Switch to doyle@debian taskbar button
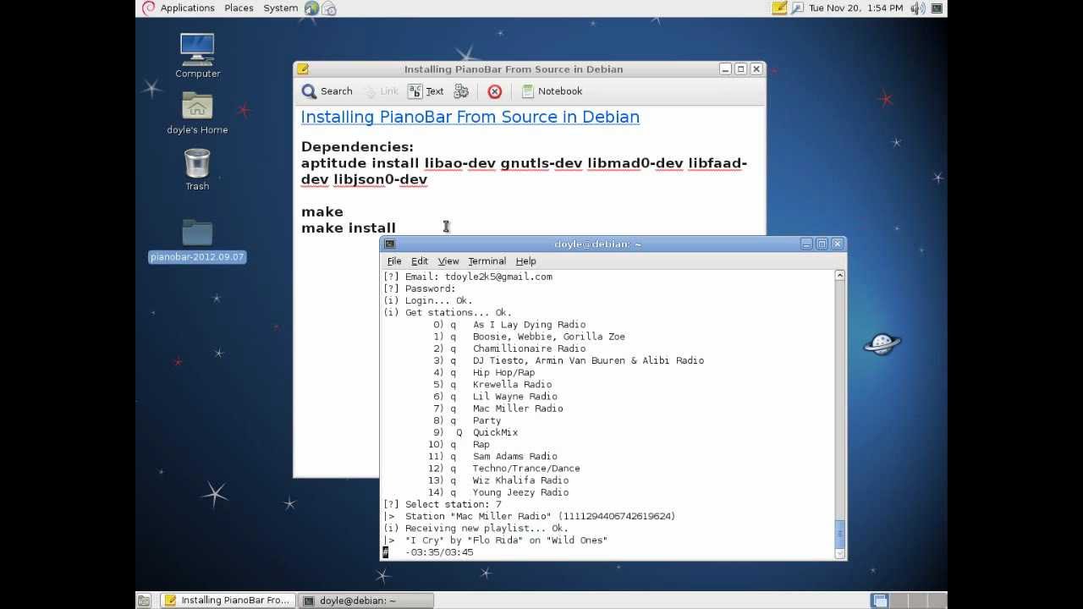Viewport: 1083px width, 609px height. tap(366, 601)
